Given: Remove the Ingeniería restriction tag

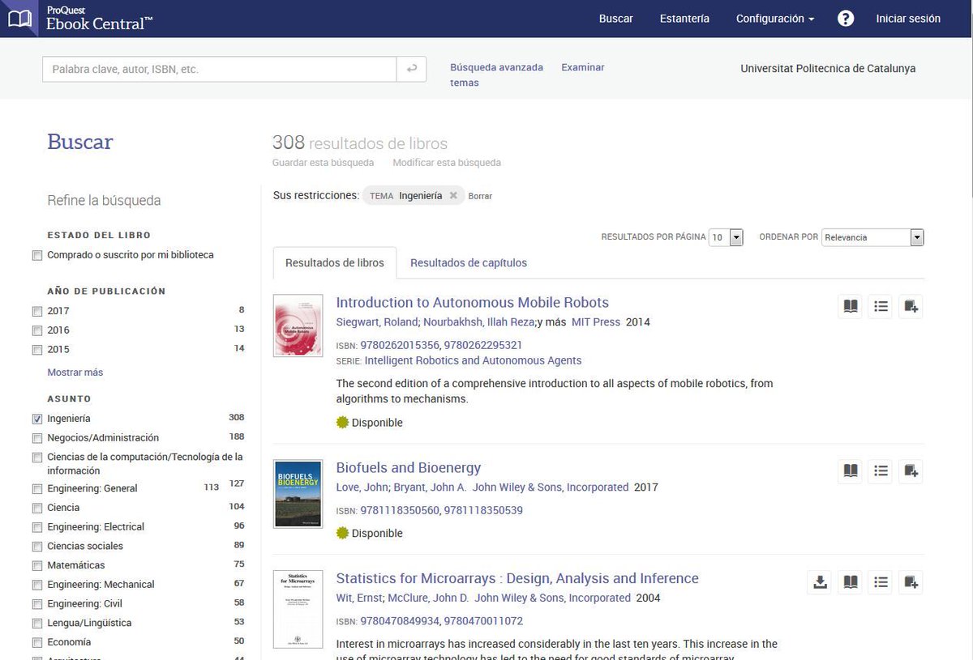Looking at the screenshot, I should pyautogui.click(x=453, y=195).
